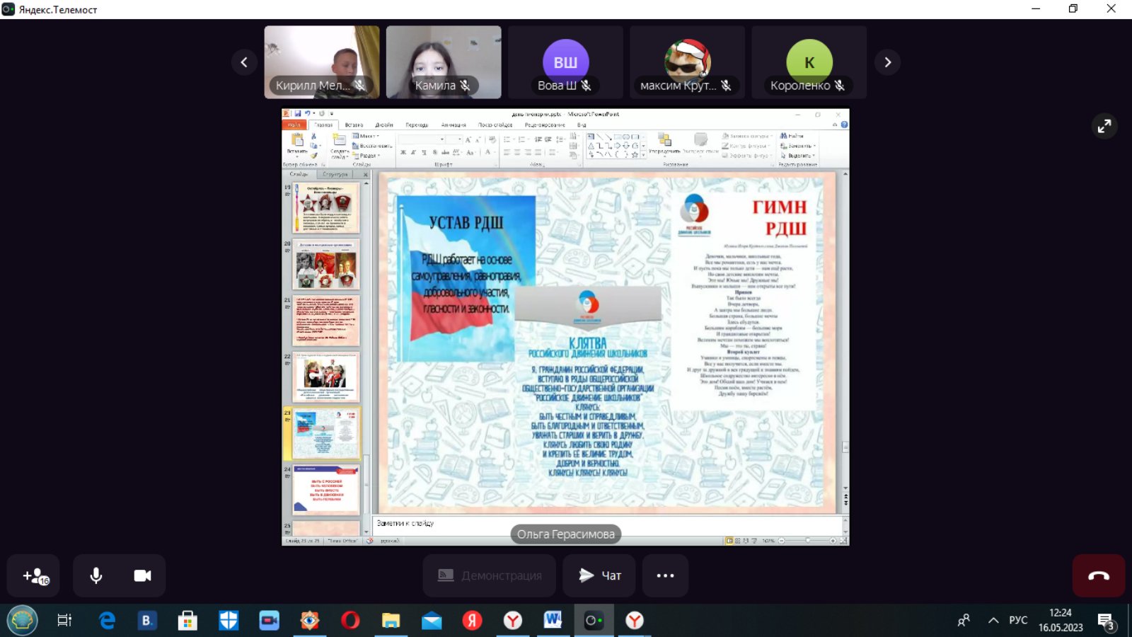Open Контур фигуры dropdown
1132x637 pixels.
746,146
